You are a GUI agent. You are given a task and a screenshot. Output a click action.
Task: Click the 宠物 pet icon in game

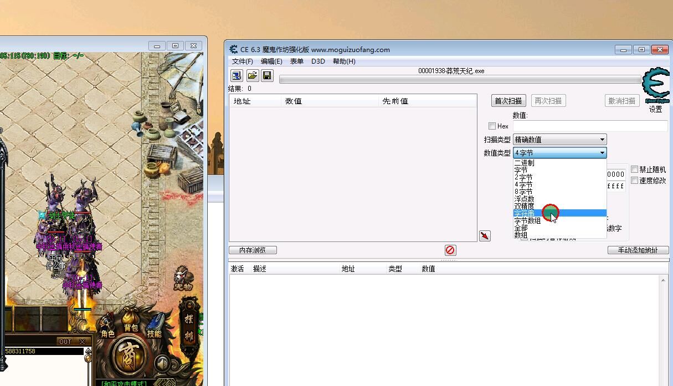[x=182, y=279]
